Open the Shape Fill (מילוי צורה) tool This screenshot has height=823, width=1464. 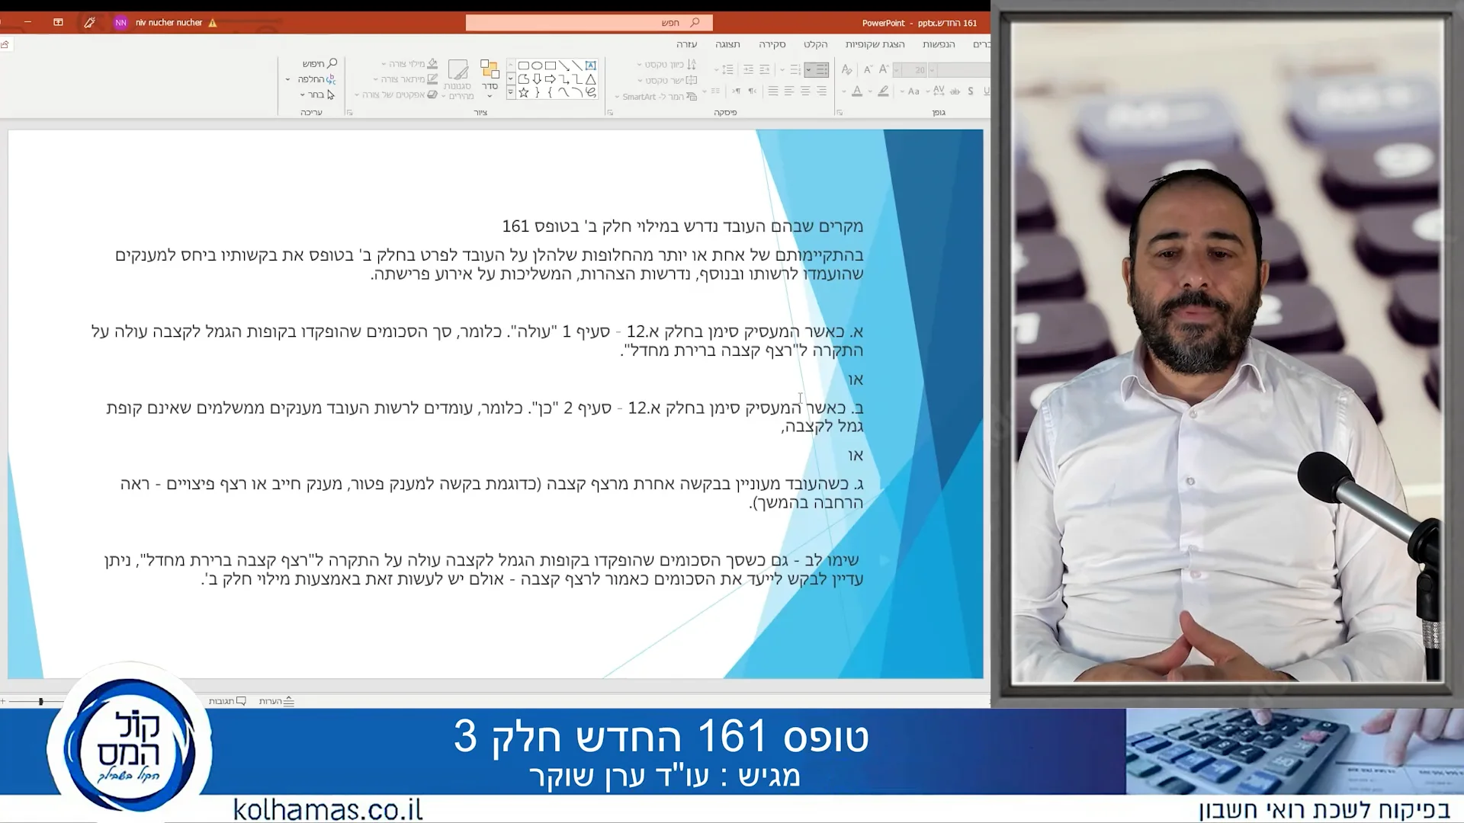(x=433, y=65)
